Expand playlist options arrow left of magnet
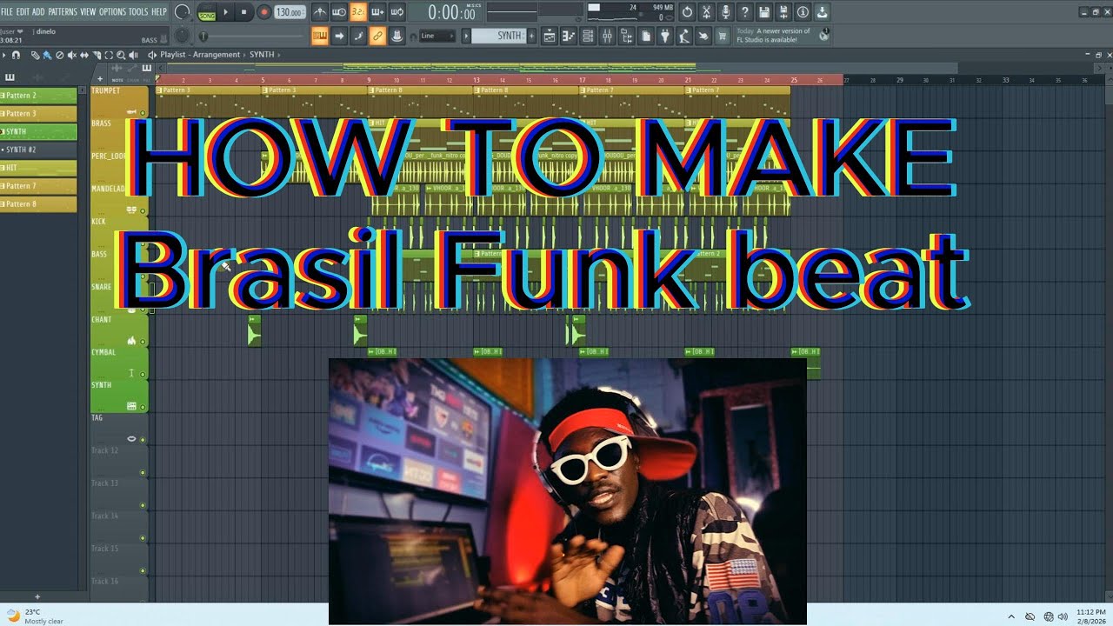The image size is (1113, 626). point(4,55)
